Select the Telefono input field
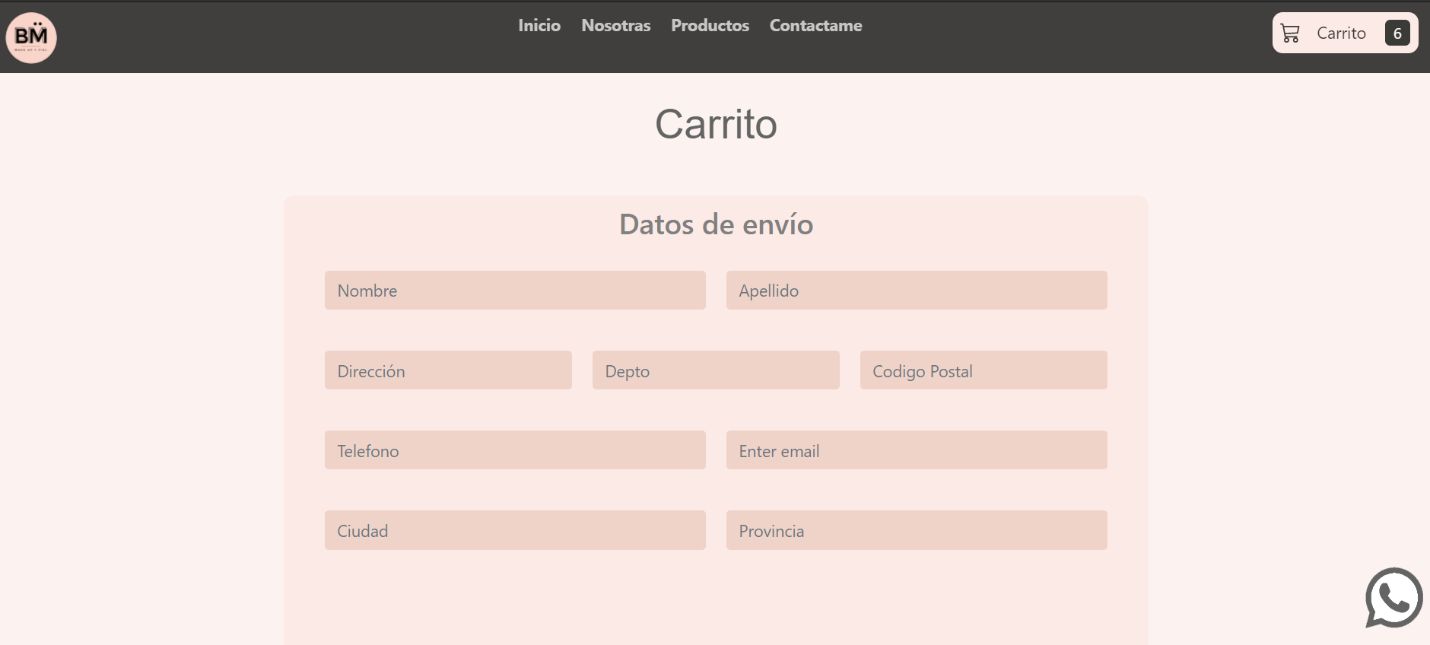Screen dimensions: 1430x645 [515, 450]
